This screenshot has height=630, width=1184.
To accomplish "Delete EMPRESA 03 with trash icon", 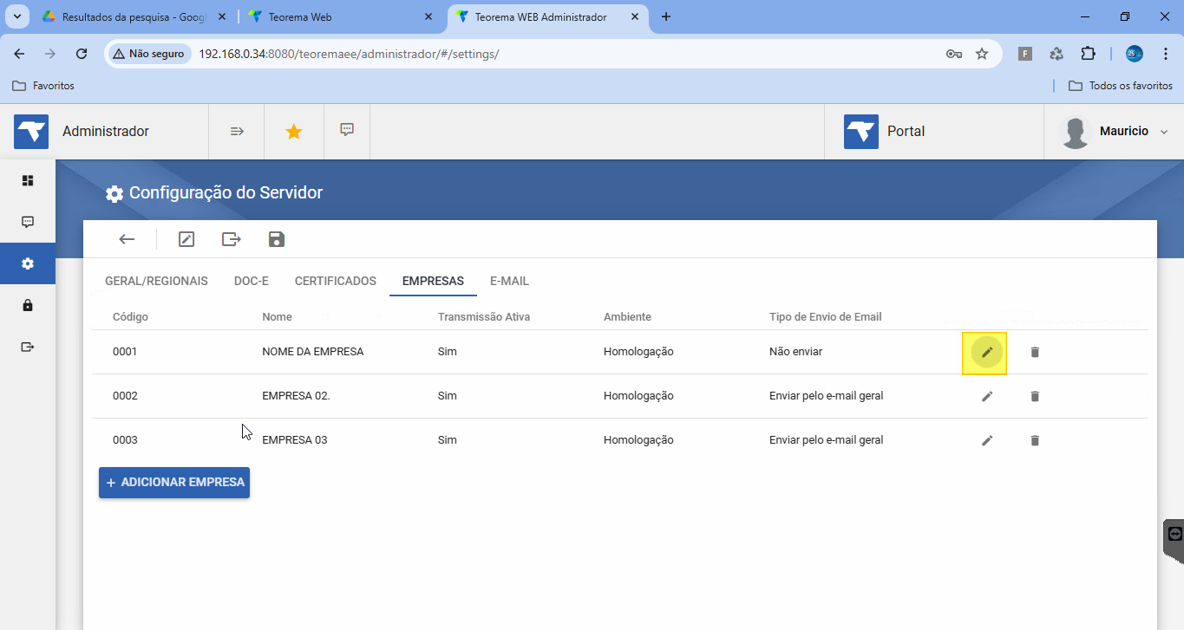I will [x=1034, y=440].
